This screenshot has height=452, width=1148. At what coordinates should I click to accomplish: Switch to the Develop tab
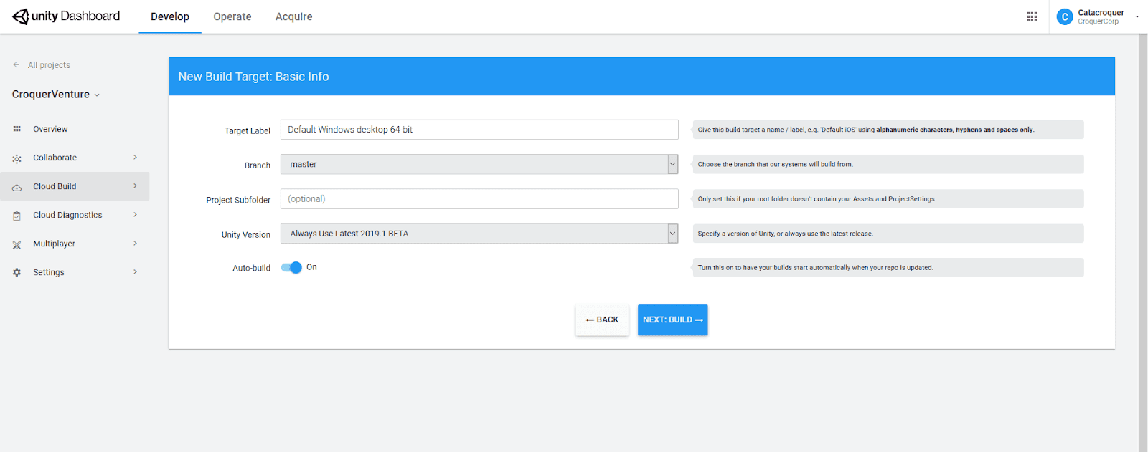point(170,16)
